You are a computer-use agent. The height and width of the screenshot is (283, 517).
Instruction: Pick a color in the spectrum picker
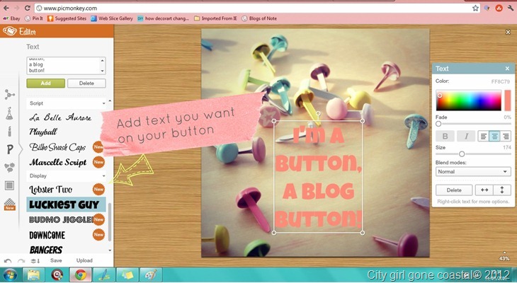pyautogui.click(x=469, y=100)
